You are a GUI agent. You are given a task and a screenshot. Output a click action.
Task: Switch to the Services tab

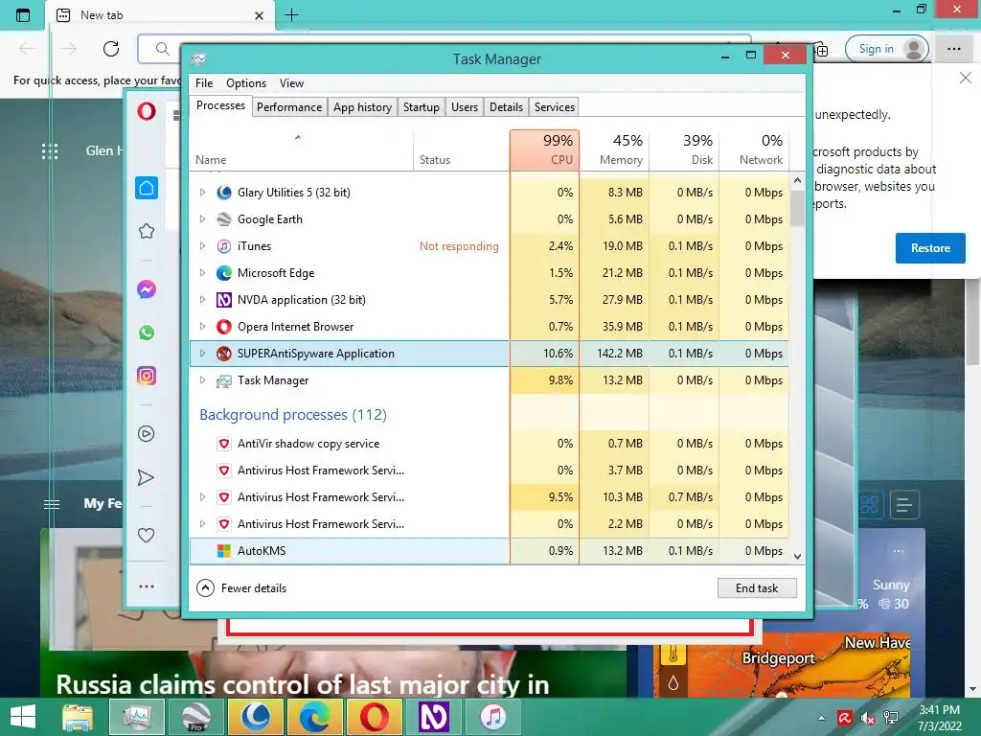coord(555,107)
